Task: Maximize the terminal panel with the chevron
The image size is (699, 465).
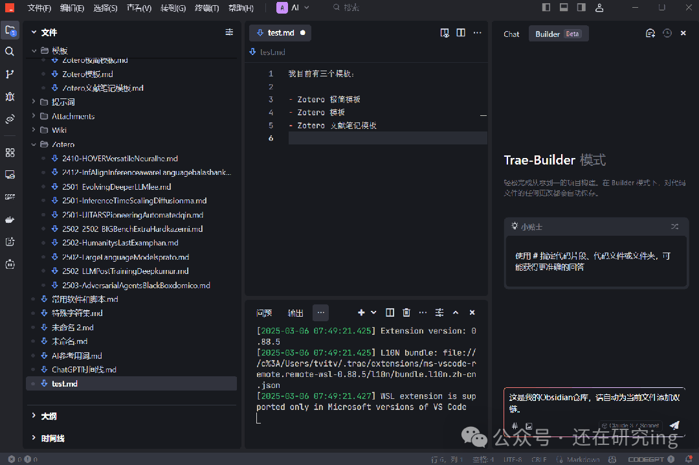Action: [x=456, y=312]
